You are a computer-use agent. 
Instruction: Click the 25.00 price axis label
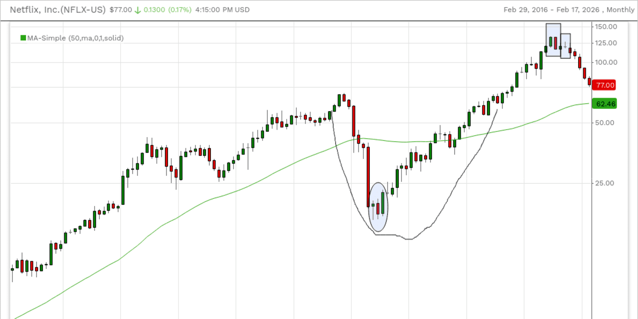click(x=605, y=183)
